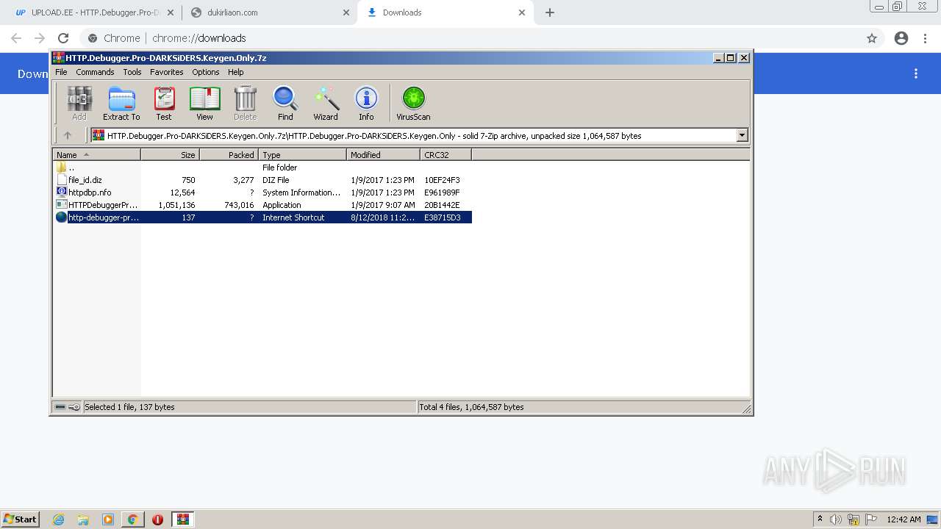
Task: Reload the Chrome page
Action: click(x=63, y=38)
